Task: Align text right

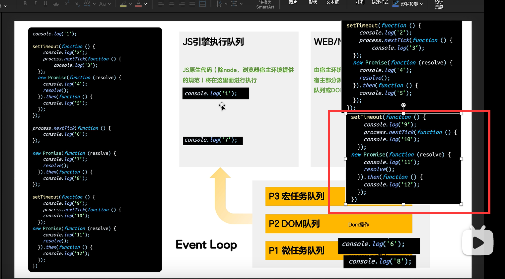Action: point(182,4)
